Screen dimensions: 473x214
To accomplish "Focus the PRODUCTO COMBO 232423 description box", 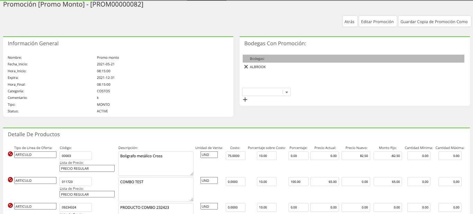I will pyautogui.click(x=156, y=208).
